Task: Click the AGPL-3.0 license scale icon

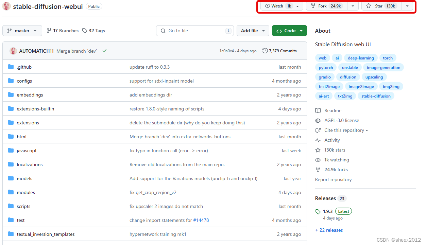Action: click(x=318, y=120)
